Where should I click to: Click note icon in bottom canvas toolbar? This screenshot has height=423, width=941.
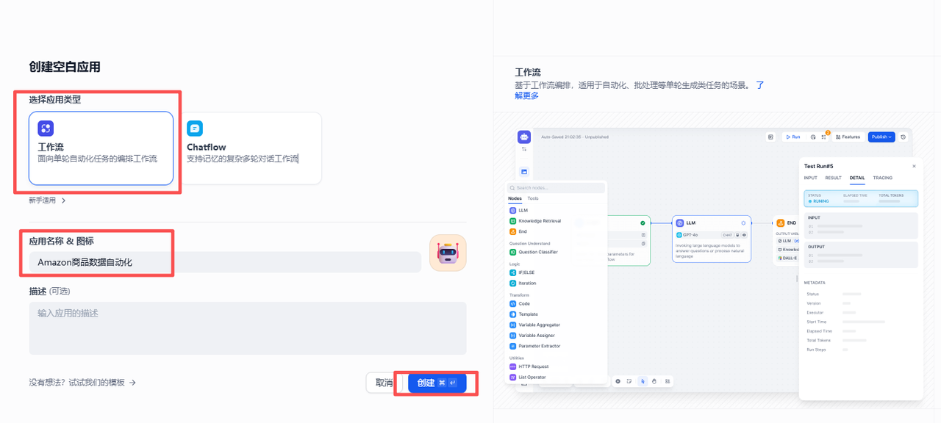click(x=629, y=381)
